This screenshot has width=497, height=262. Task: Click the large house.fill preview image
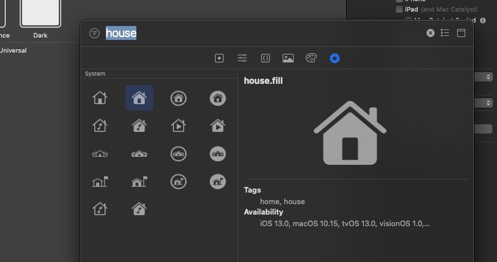click(350, 133)
